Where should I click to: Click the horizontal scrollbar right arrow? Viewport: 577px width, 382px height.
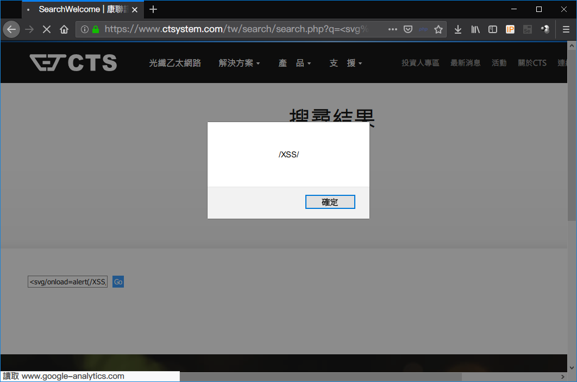[563, 377]
